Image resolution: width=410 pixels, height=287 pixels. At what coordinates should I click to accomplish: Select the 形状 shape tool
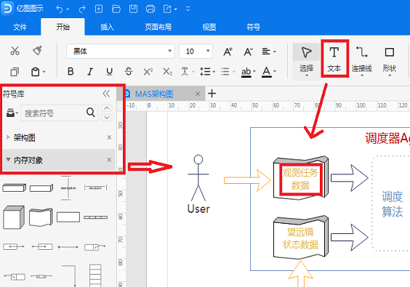point(390,62)
